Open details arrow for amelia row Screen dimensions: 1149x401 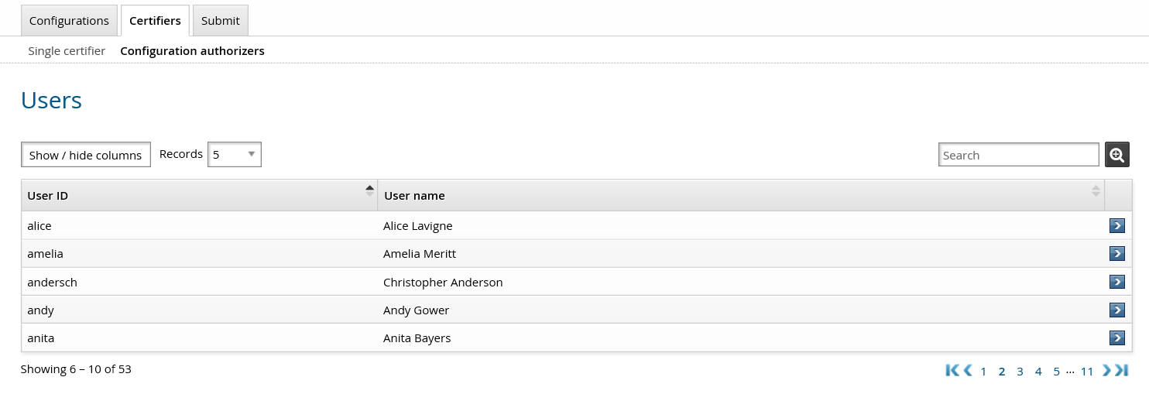point(1116,253)
